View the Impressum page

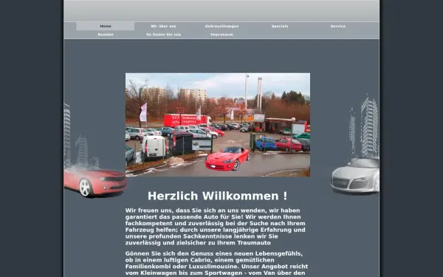221,35
